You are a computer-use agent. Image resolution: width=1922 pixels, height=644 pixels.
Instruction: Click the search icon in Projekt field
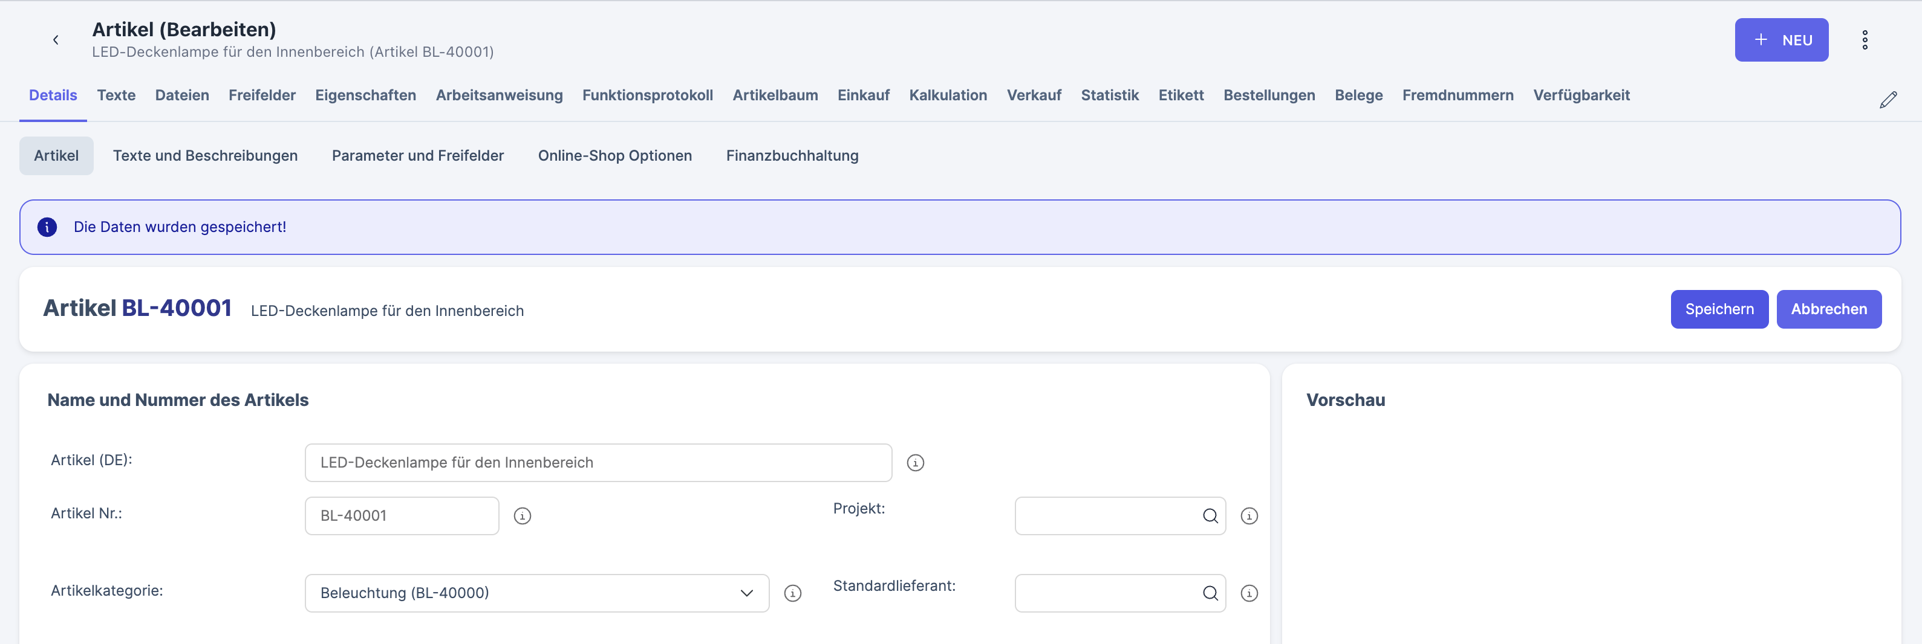click(1210, 516)
